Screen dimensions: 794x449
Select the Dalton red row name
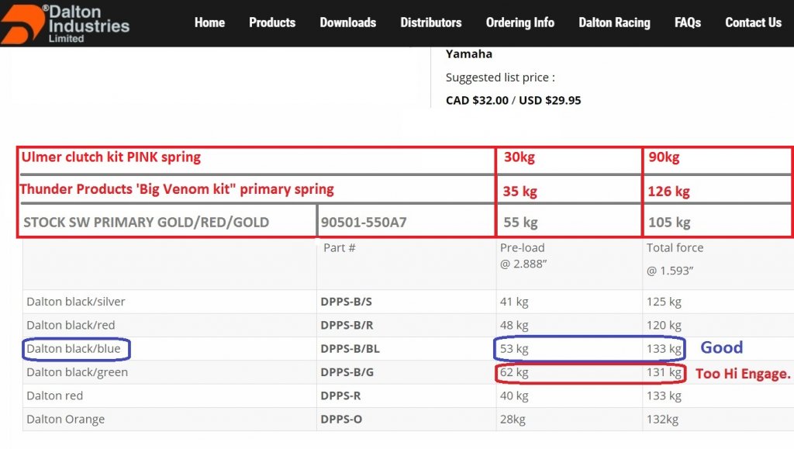tap(55, 395)
